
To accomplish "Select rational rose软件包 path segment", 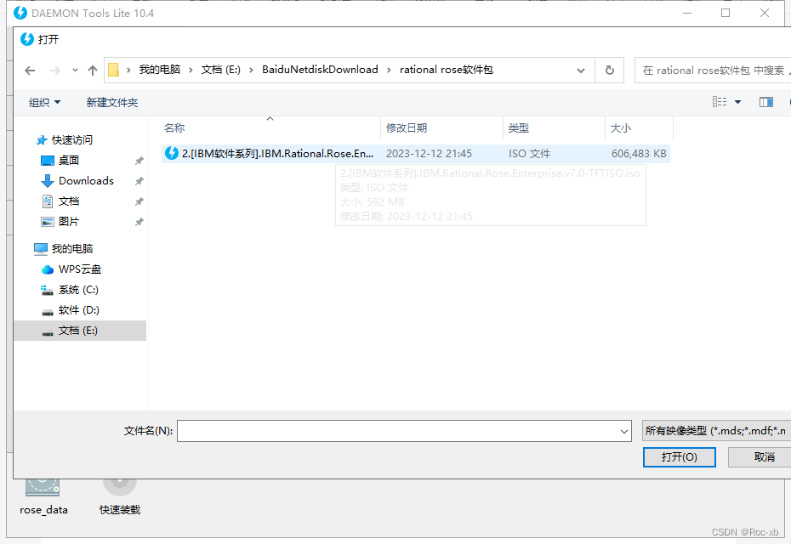I will [446, 70].
